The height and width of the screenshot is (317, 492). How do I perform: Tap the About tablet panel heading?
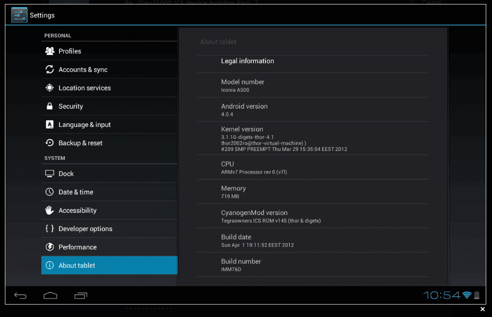[x=218, y=42]
